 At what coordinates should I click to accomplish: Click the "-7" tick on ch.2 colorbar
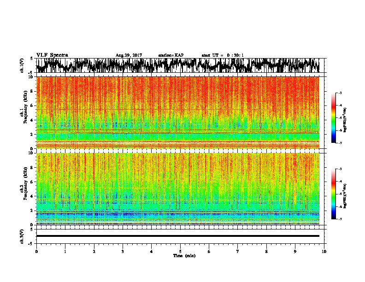[340, 219]
